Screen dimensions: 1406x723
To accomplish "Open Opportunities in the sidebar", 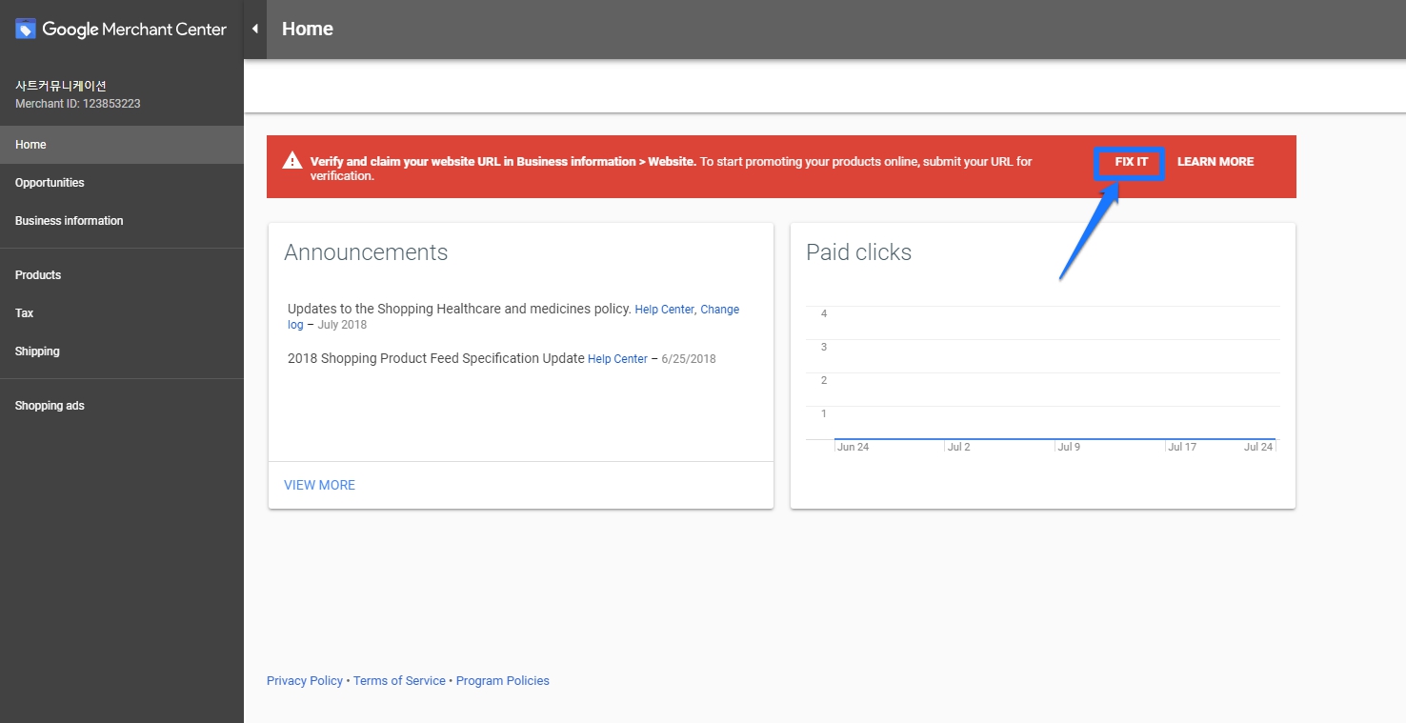I will [x=122, y=183].
